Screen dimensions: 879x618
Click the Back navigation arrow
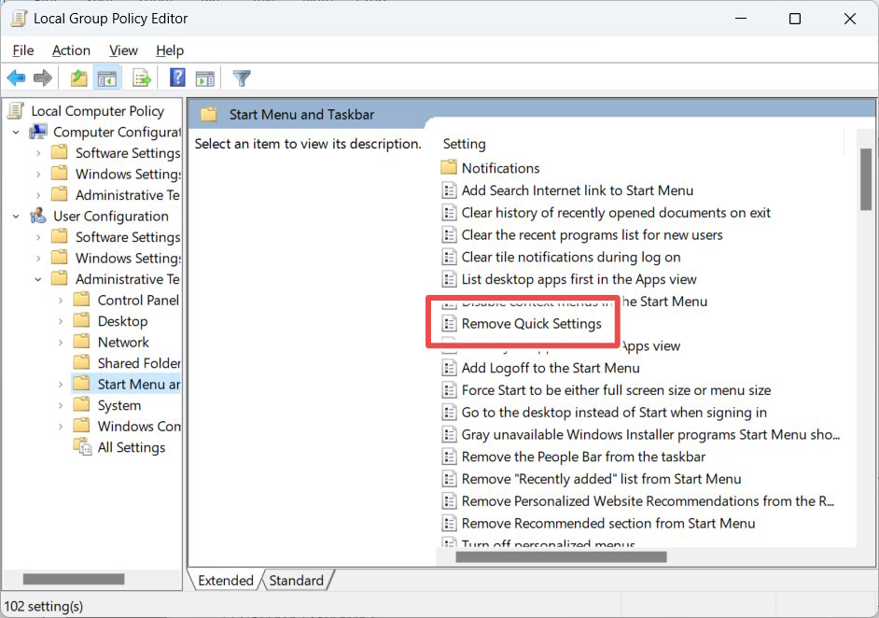click(15, 77)
